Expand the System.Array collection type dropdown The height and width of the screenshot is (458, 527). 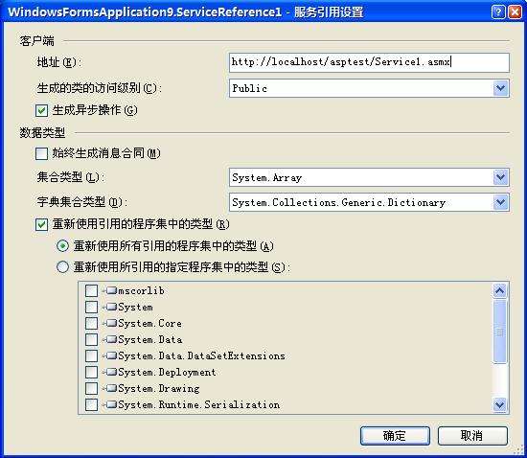pos(369,177)
